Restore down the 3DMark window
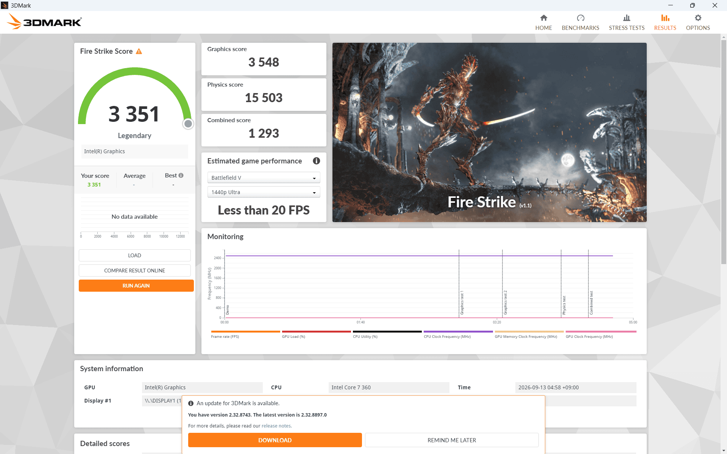Image resolution: width=727 pixels, height=454 pixels. tap(693, 5)
